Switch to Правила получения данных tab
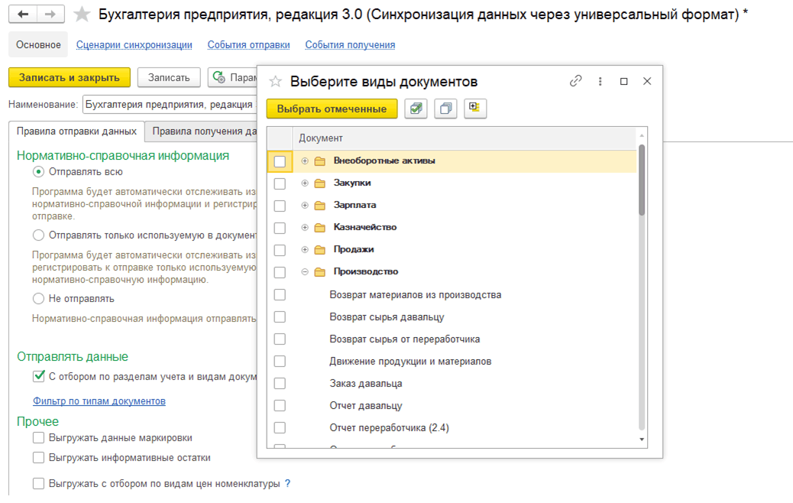This screenshot has width=793, height=503. click(x=201, y=131)
